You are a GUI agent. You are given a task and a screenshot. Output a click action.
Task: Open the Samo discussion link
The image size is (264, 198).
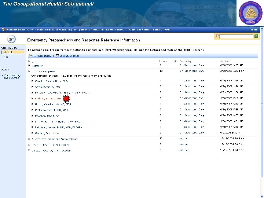[47, 87]
